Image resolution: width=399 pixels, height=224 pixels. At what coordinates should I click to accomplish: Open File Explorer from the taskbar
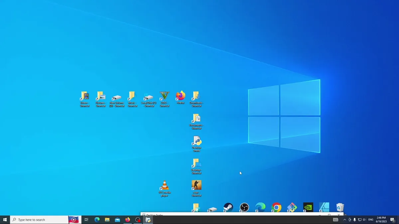(107, 220)
